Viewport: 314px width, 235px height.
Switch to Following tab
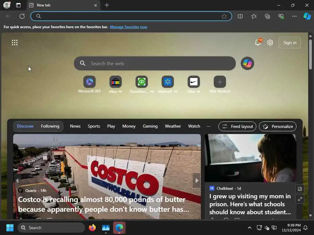(50, 126)
